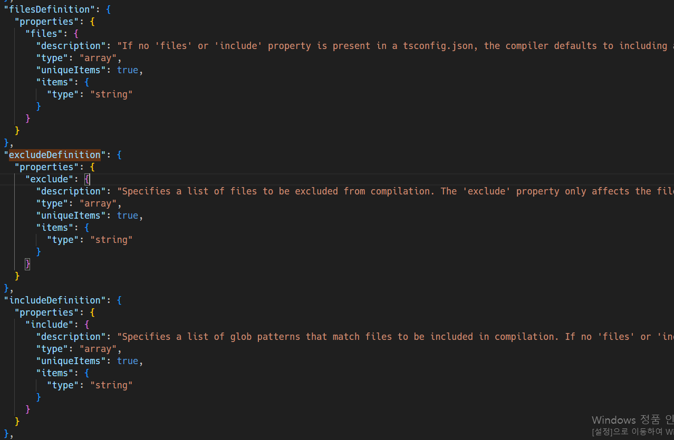This screenshot has height=440, width=674.
Task: Click the Windows activation watermark text
Action: pyautogui.click(x=632, y=425)
